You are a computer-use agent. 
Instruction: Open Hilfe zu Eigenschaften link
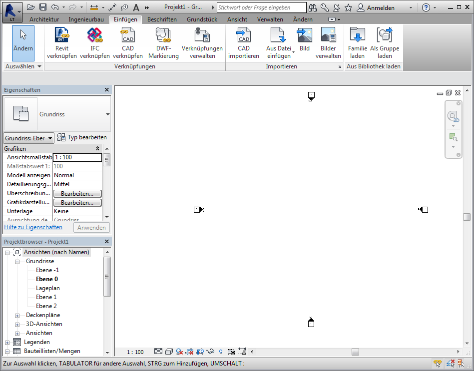tap(33, 227)
